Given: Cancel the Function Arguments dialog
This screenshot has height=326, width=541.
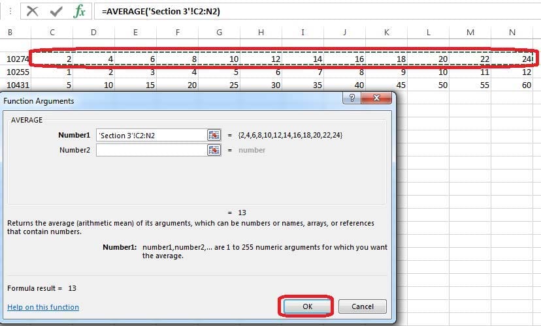Looking at the screenshot, I should point(363,306).
